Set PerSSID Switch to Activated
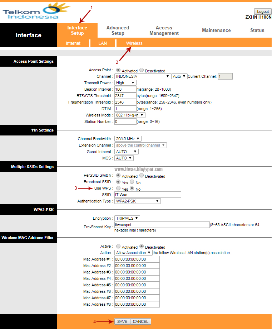The height and width of the screenshot is (329, 272). point(118,175)
